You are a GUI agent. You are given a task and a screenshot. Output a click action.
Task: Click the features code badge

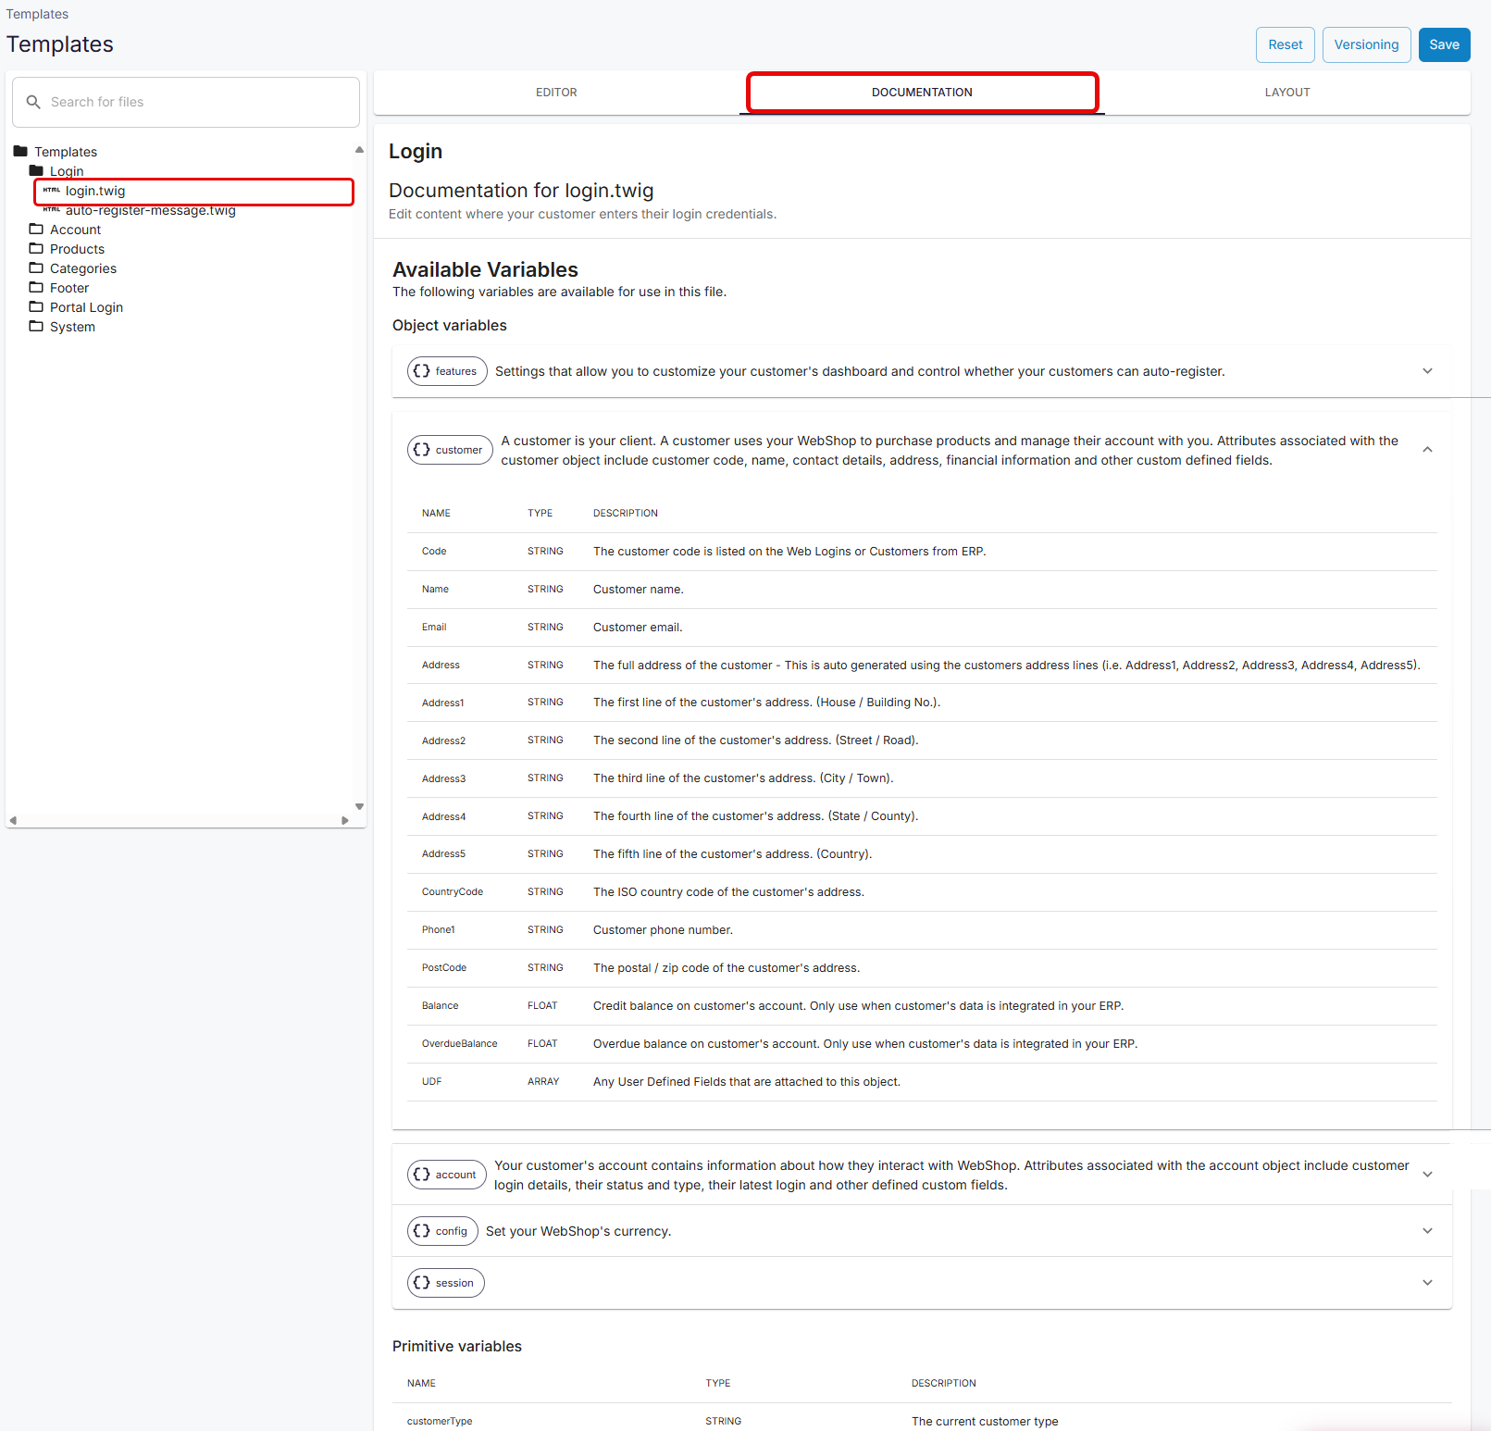pos(447,371)
